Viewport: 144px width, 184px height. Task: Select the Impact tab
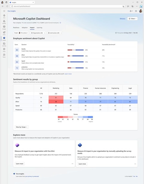click(32, 28)
